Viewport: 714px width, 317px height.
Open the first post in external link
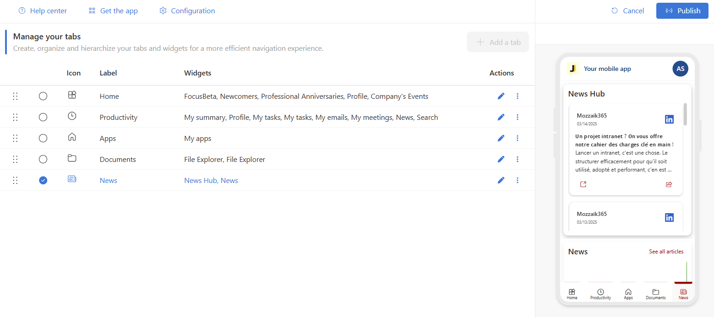coord(583,184)
